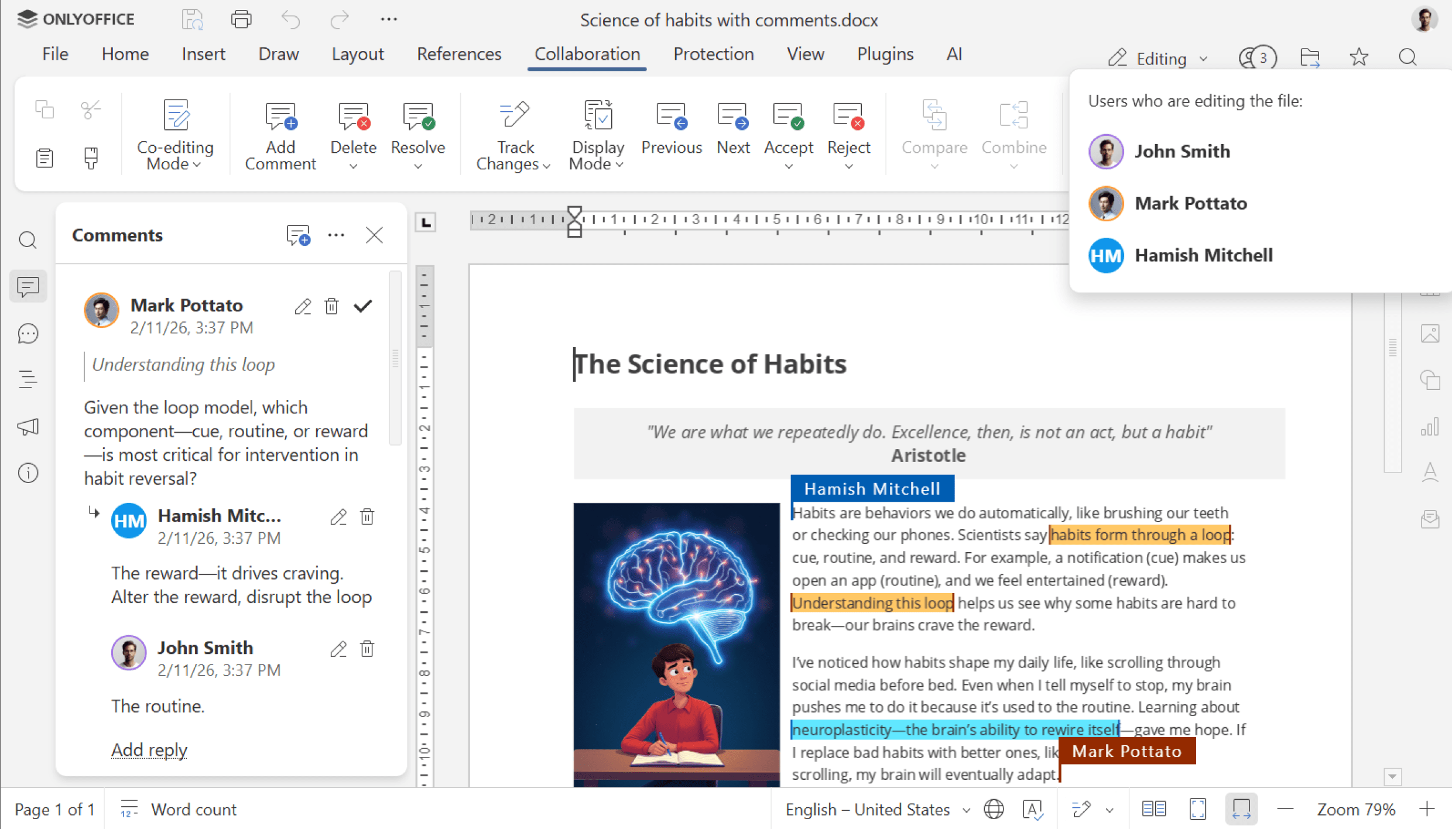
Task: Click the comments panel vertical scrollbar
Action: 395,357
